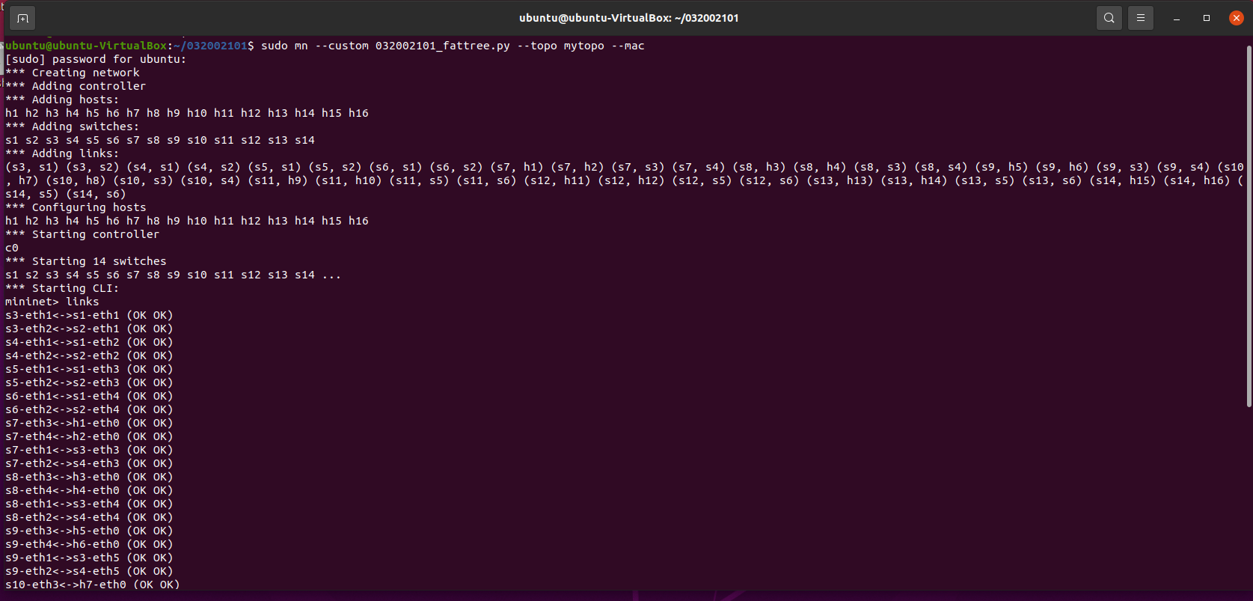Click the s9-eth3<->h5-eth0 link line
1253x601 pixels.
[x=89, y=531]
